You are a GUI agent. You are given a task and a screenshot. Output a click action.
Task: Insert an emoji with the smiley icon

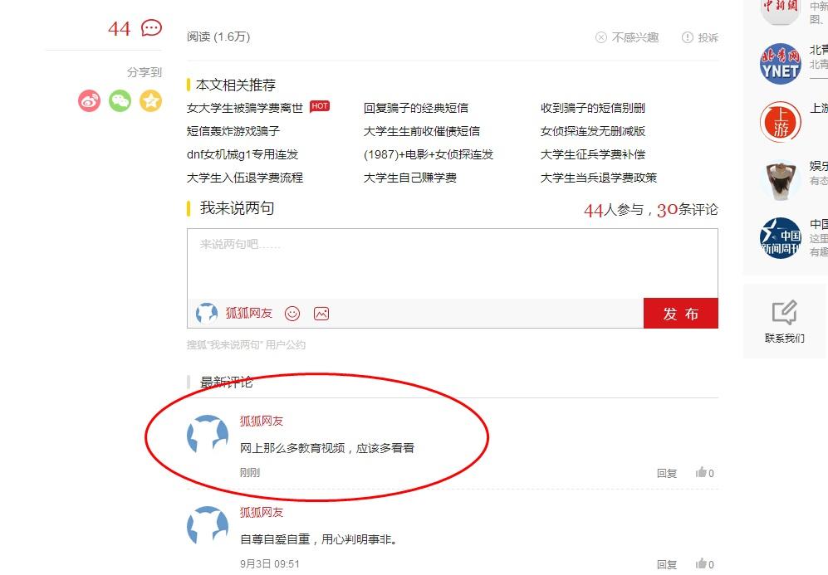tap(292, 314)
